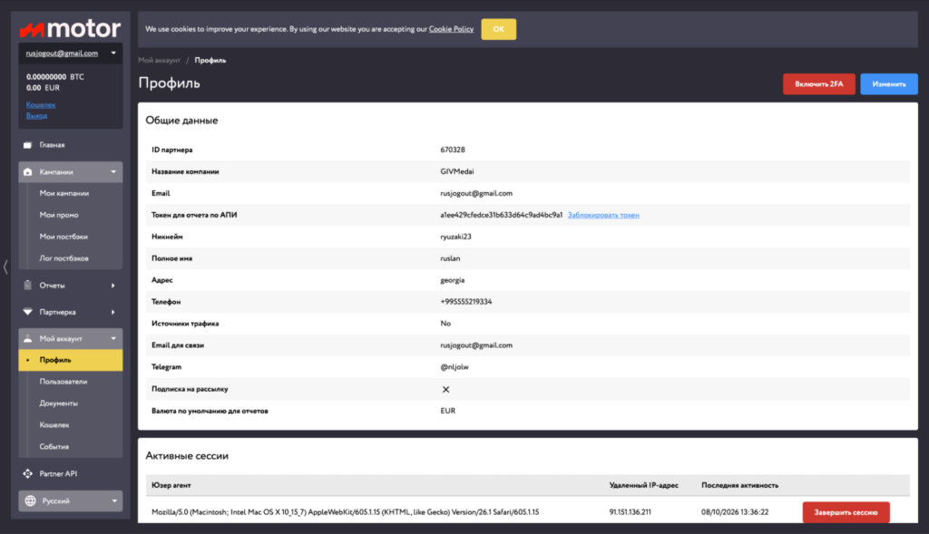Collapse the Кампании section arrow
929x534 pixels.
click(x=113, y=171)
